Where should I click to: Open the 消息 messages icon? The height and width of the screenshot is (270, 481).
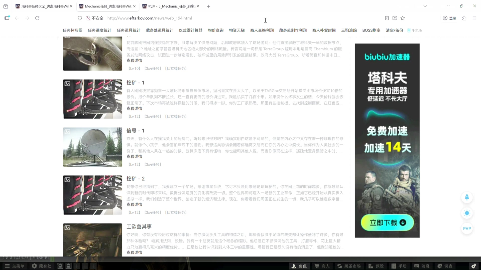pyautogui.click(x=422, y=266)
